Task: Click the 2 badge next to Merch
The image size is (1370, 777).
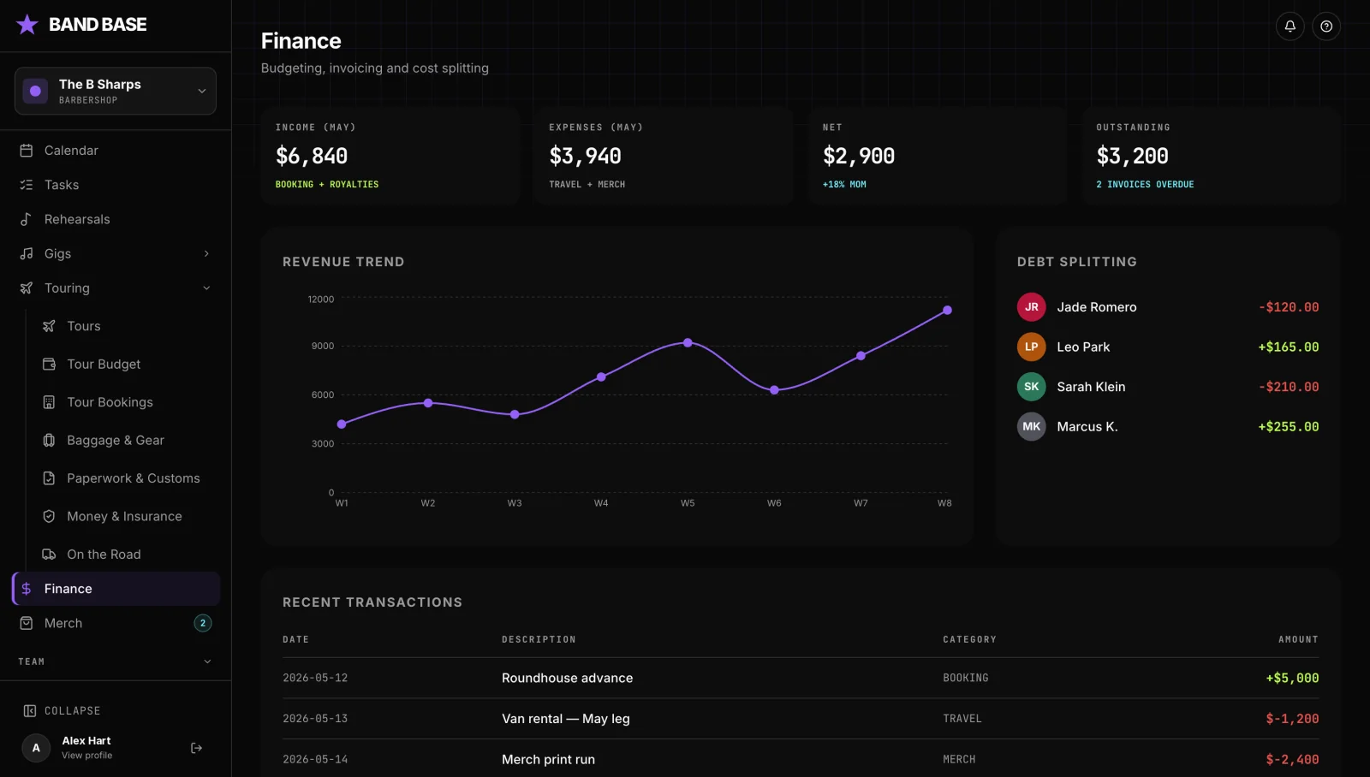Action: pyautogui.click(x=203, y=624)
